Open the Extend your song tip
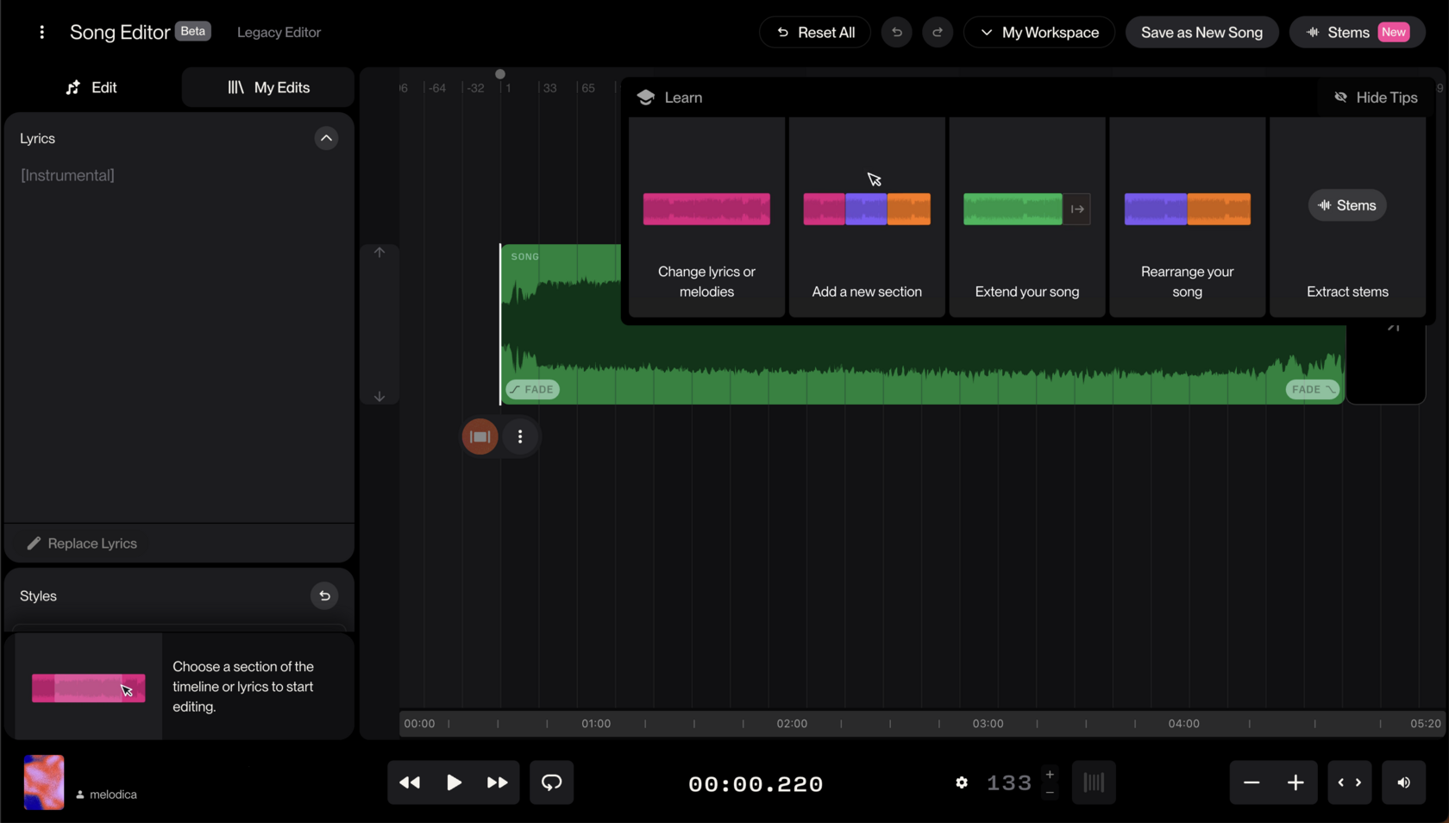1449x823 pixels. click(x=1027, y=217)
